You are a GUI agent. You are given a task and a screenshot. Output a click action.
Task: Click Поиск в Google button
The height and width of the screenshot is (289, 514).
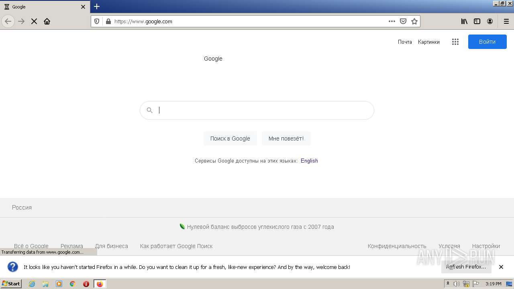(x=230, y=138)
